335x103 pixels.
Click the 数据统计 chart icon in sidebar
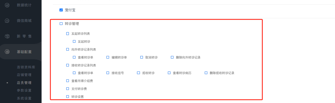7,5
